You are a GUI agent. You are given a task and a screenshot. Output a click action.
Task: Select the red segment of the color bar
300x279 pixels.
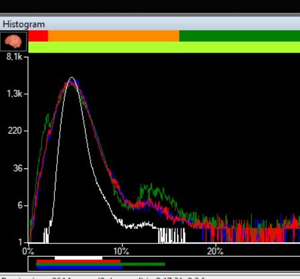(x=38, y=36)
